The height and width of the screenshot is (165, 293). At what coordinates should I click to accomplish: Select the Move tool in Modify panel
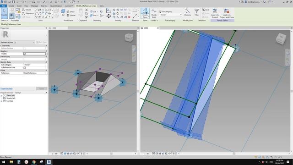click(109, 16)
